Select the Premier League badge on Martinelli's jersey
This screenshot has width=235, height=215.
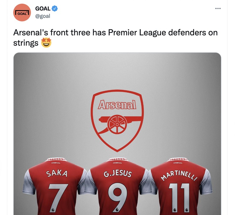174,209
